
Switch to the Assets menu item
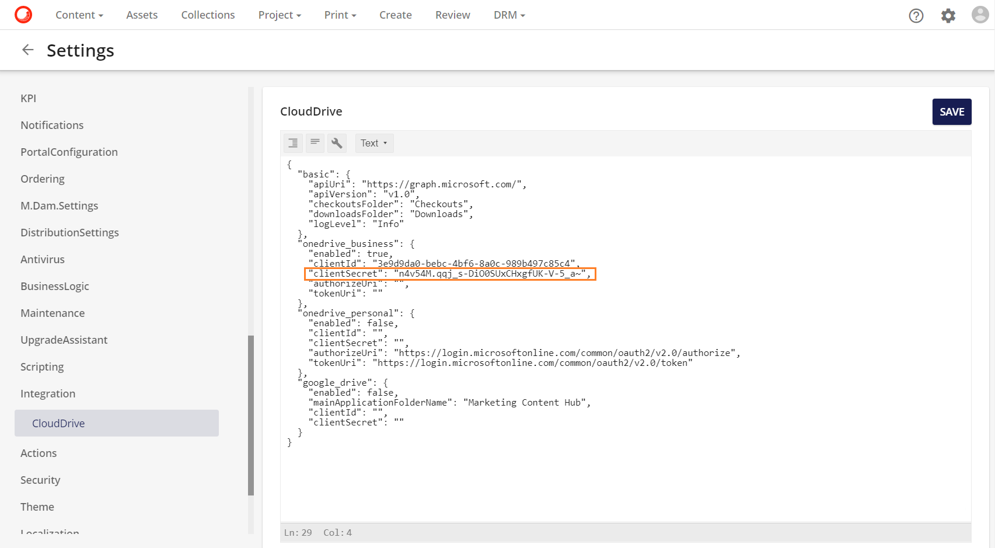pos(141,15)
